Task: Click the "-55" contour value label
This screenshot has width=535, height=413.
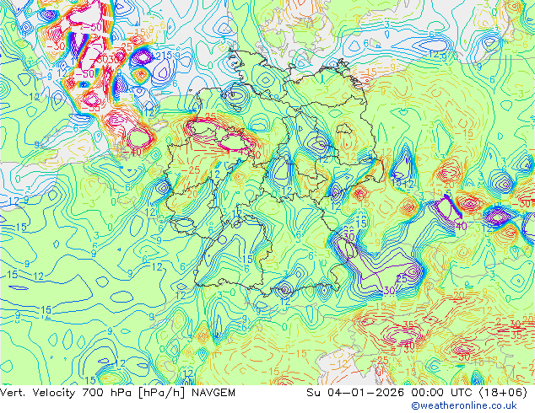Action: (x=91, y=108)
